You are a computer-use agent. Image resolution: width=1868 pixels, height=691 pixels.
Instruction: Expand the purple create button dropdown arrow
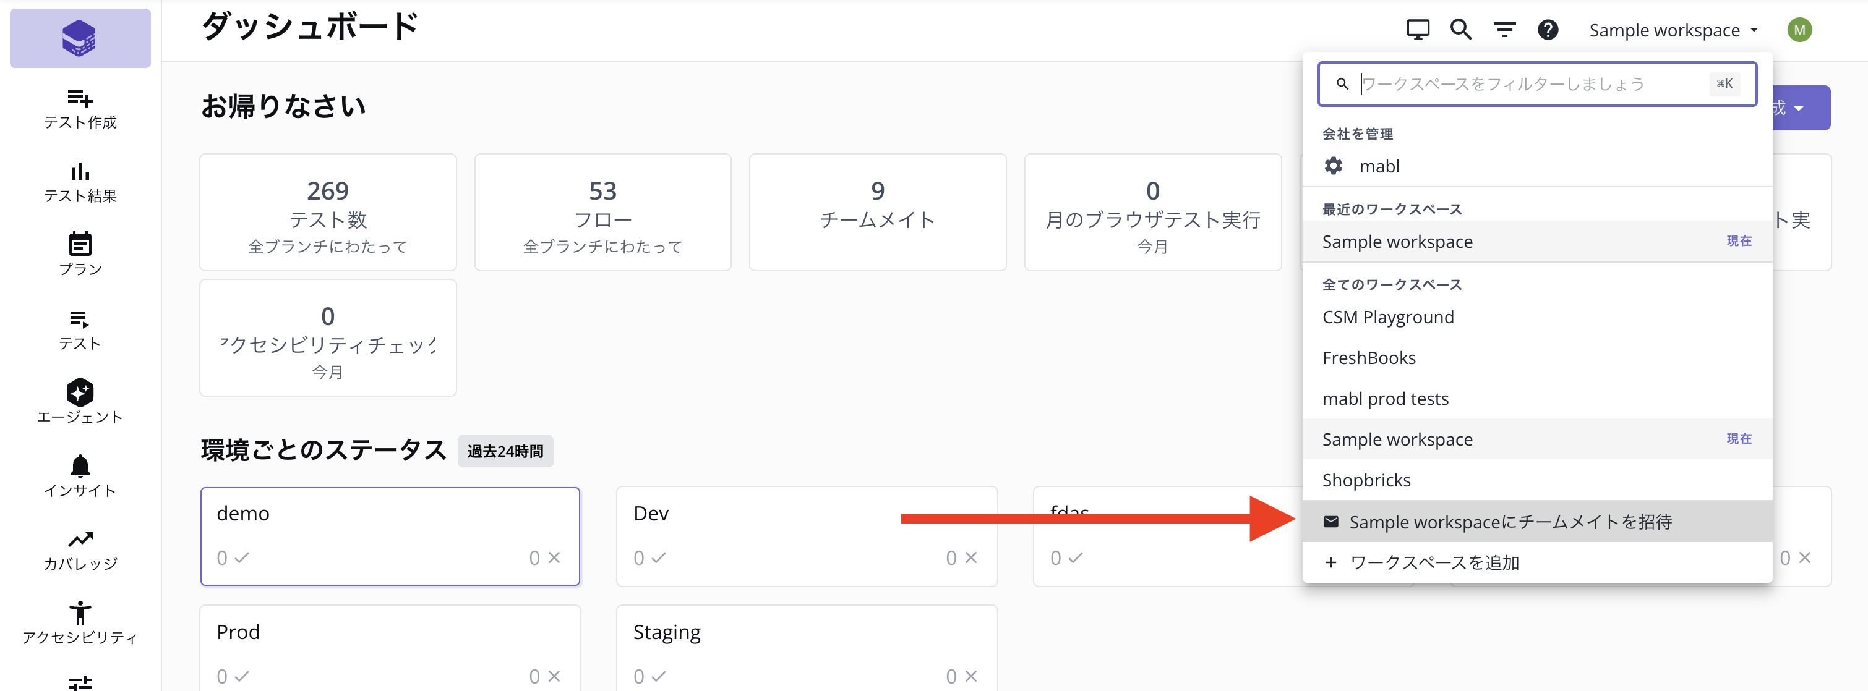(x=1799, y=108)
